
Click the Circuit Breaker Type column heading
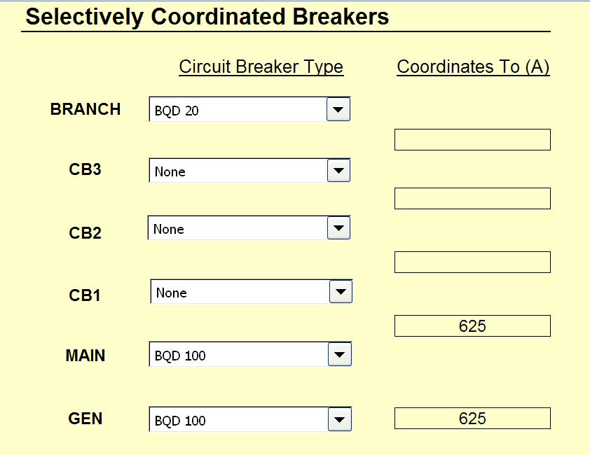point(261,66)
